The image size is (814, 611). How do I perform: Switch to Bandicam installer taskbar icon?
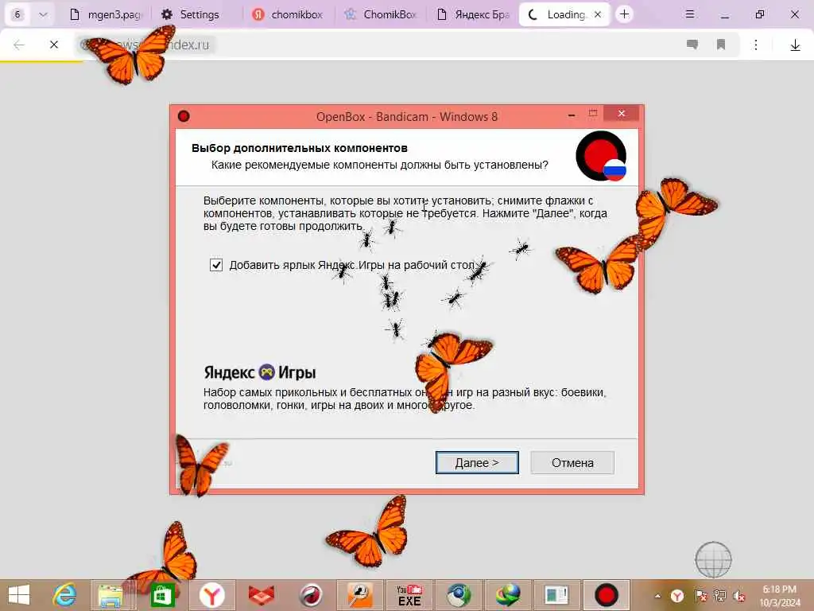pos(606,595)
